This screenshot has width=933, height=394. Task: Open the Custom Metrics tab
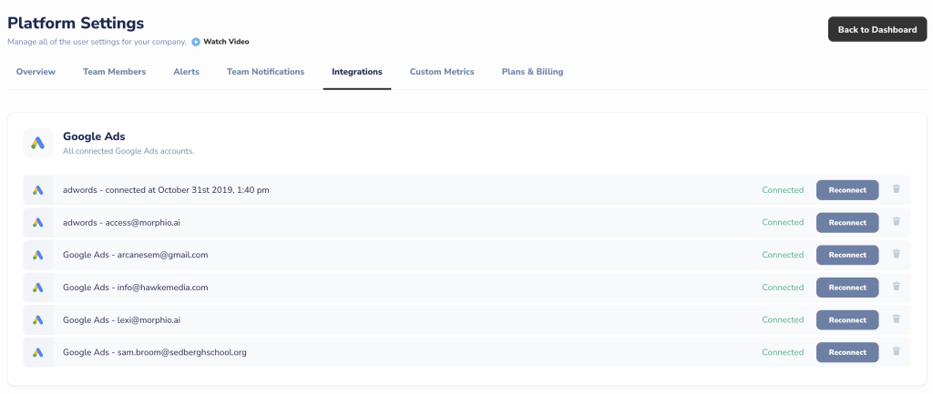(x=442, y=72)
